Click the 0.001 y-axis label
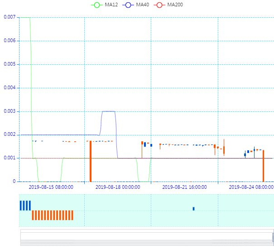The width and height of the screenshot is (274, 249). tap(10, 158)
